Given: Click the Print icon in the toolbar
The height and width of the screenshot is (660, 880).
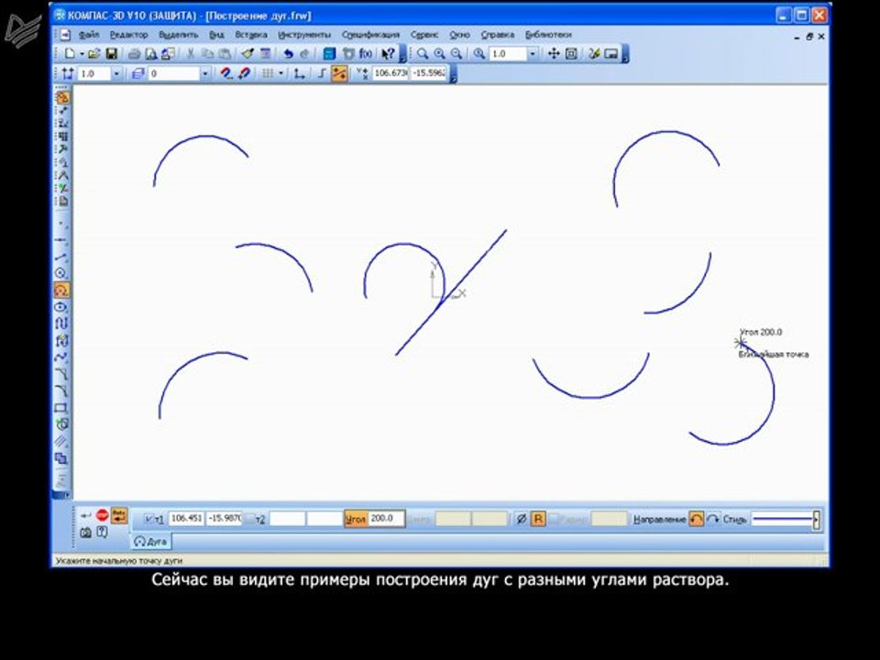Looking at the screenshot, I should 134,54.
